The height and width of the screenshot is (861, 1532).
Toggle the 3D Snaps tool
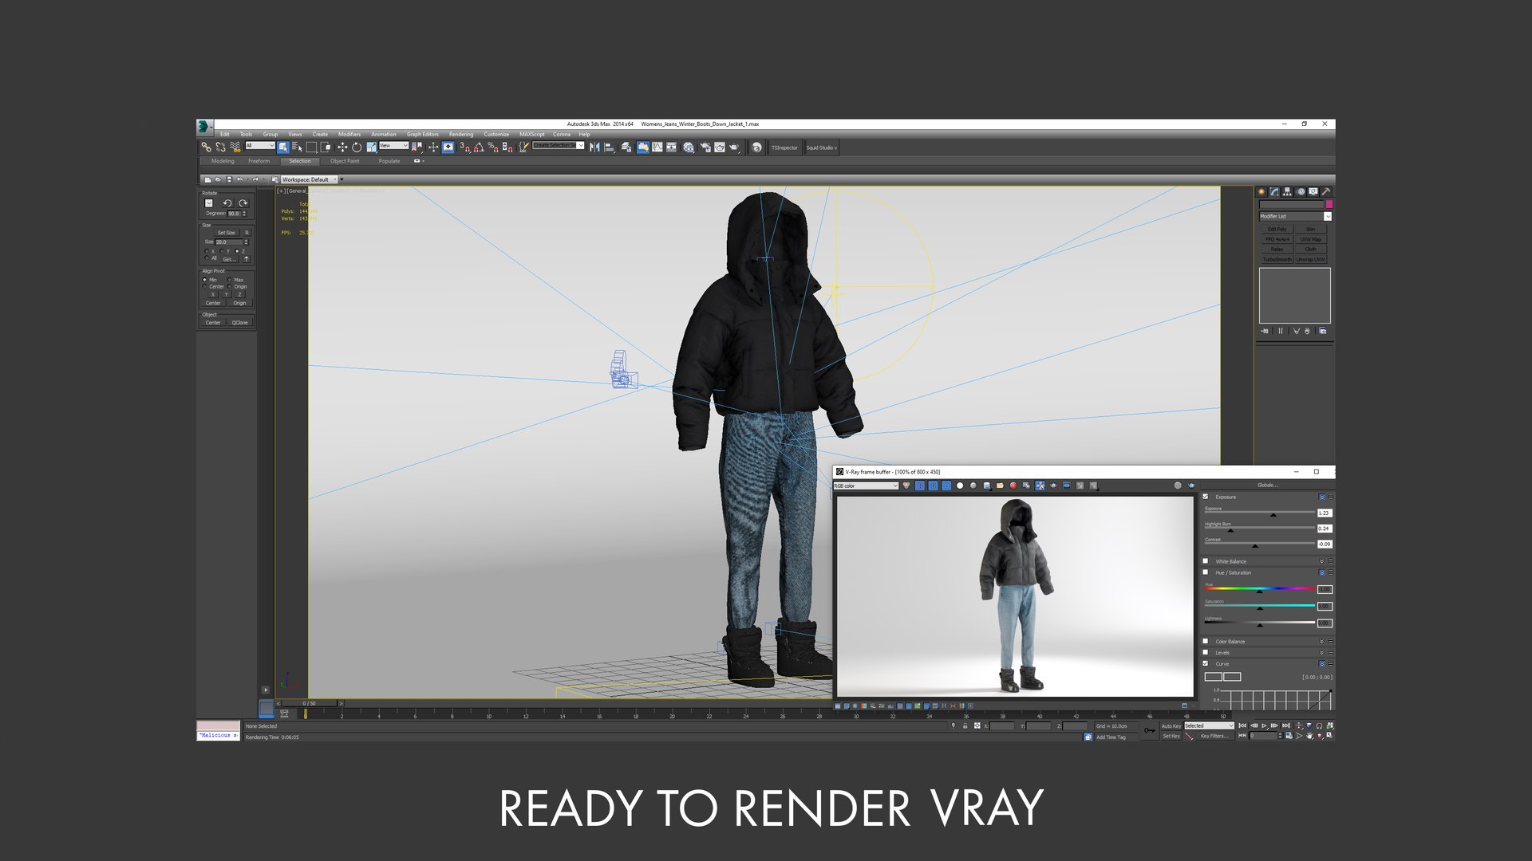tap(464, 147)
